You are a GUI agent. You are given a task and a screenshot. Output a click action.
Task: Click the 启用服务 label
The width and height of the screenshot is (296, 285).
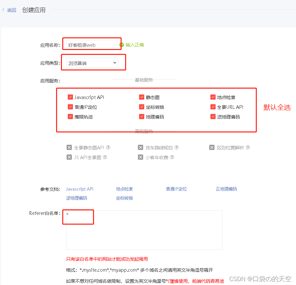point(50,81)
